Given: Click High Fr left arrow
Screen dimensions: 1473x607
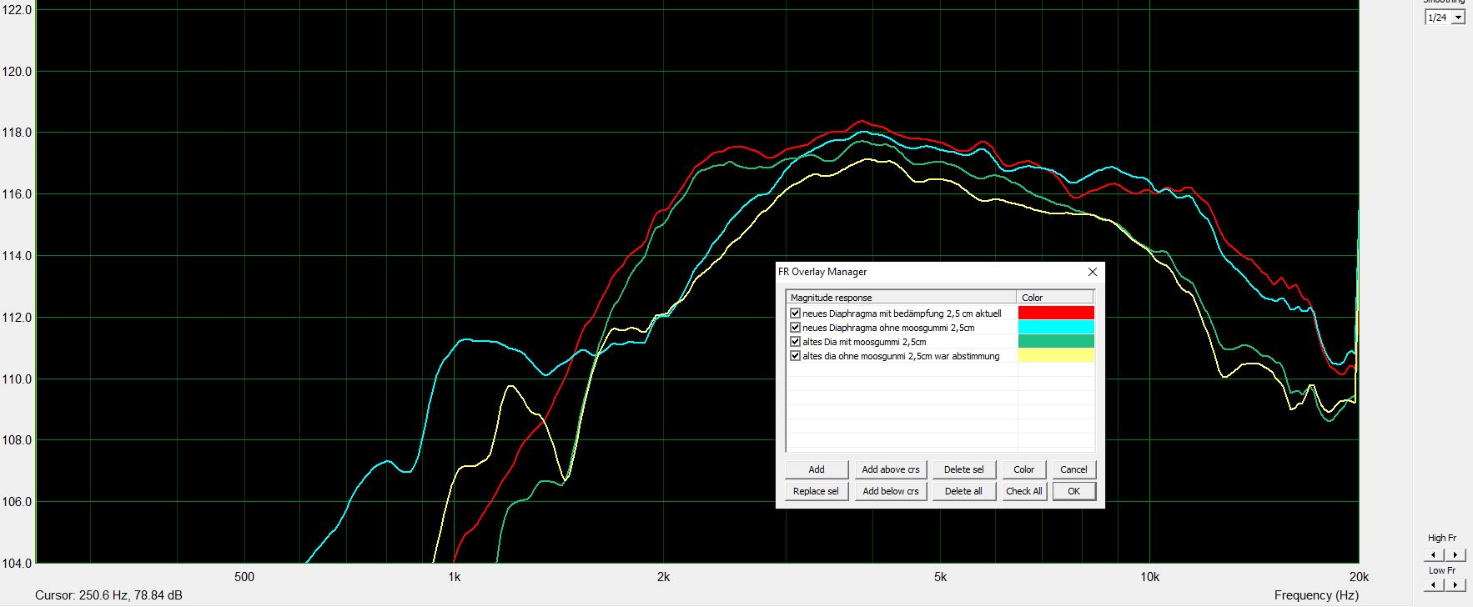Looking at the screenshot, I should tap(1434, 554).
